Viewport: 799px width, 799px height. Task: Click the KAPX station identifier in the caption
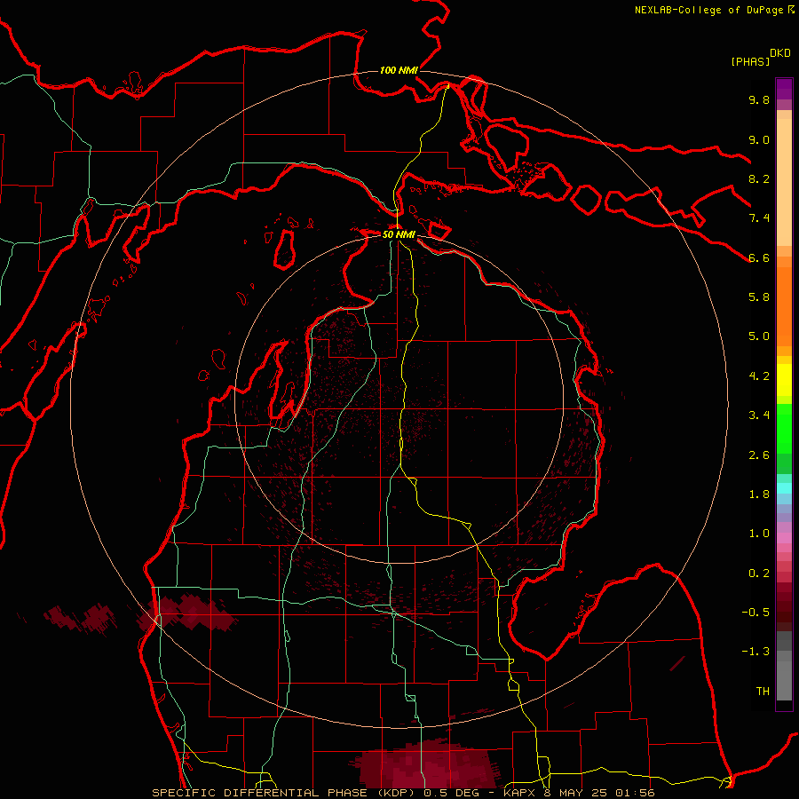click(x=519, y=793)
